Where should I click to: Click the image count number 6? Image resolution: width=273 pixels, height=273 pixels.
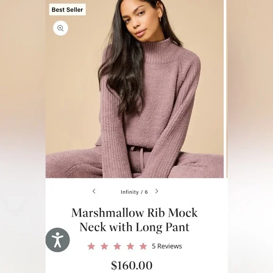point(146,192)
